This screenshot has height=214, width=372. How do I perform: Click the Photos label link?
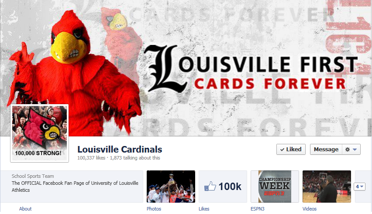click(154, 209)
